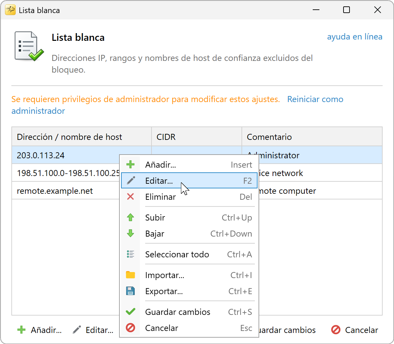Viewport: 394px width, 344px height.
Task: Click the bottom Editar... button label
Action: pyautogui.click(x=100, y=330)
